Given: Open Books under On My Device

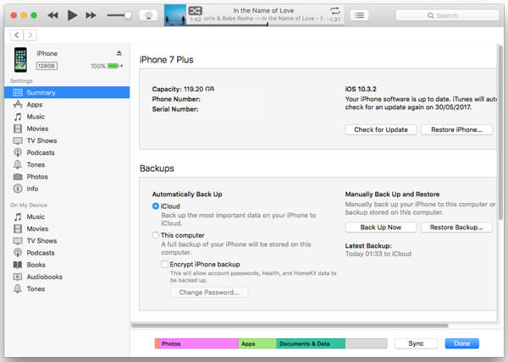Looking at the screenshot, I should point(67,265).
